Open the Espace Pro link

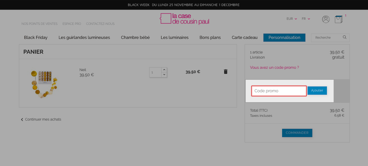click(x=72, y=24)
